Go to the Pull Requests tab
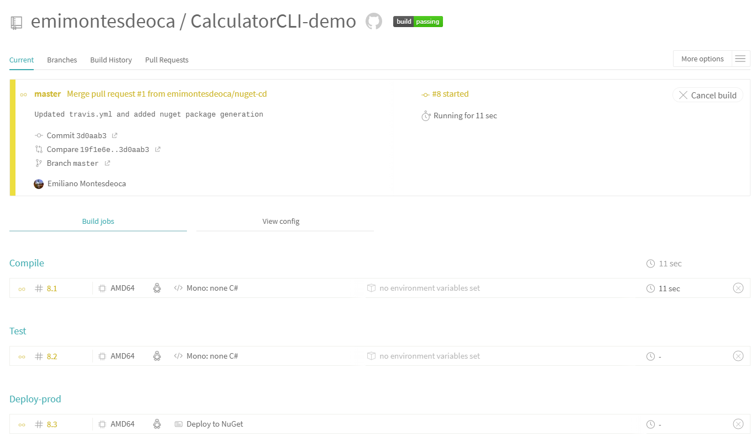The height and width of the screenshot is (441, 756). coord(166,60)
